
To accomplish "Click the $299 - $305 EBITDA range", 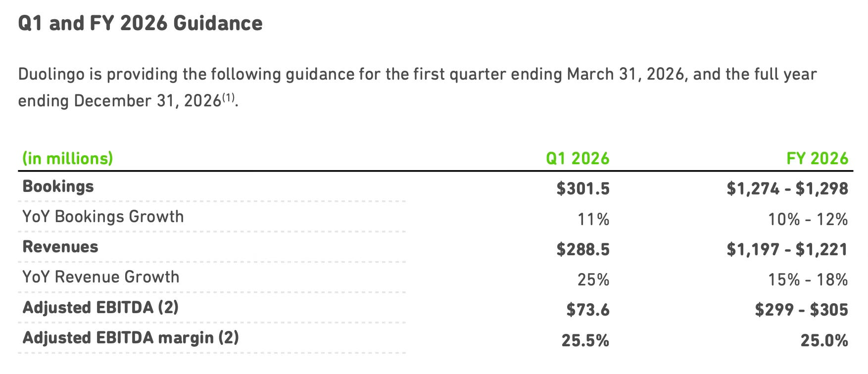I will point(802,310).
